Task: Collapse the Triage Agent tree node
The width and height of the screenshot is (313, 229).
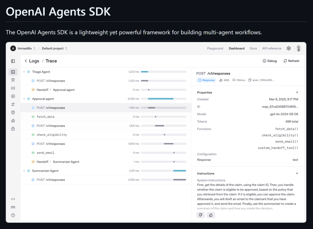Action: click(x=24, y=72)
